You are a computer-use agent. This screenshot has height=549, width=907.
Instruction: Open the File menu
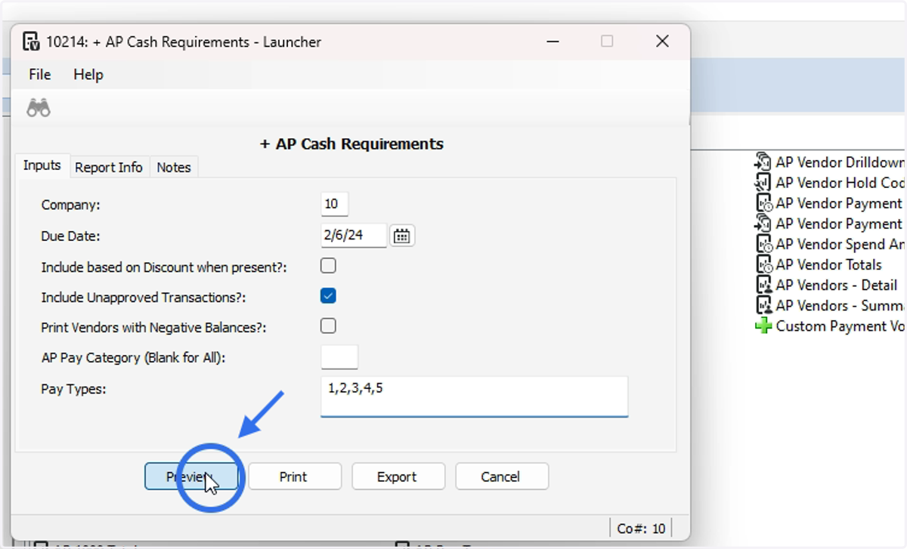pos(40,74)
